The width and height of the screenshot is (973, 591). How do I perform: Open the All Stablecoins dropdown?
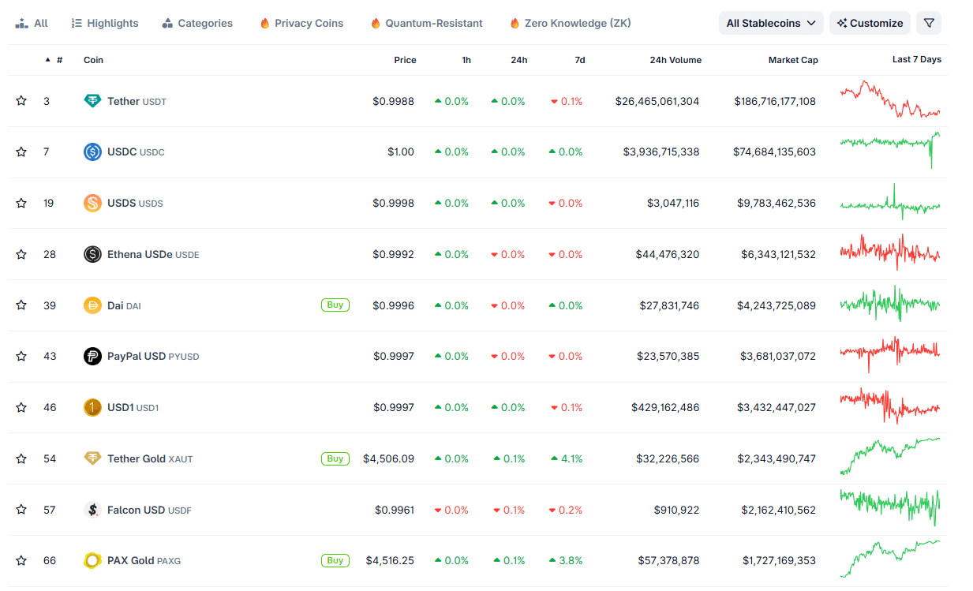(771, 23)
